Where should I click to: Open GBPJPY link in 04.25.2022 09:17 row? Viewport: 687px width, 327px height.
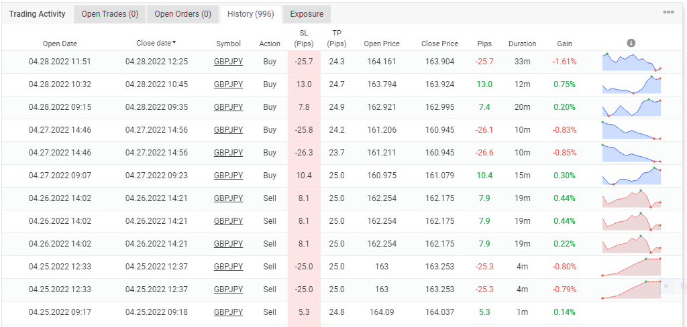point(228,312)
